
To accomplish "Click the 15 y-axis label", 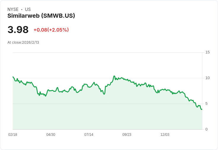I will (x=207, y=52).
